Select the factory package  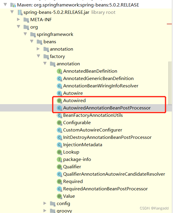(x=57, y=56)
